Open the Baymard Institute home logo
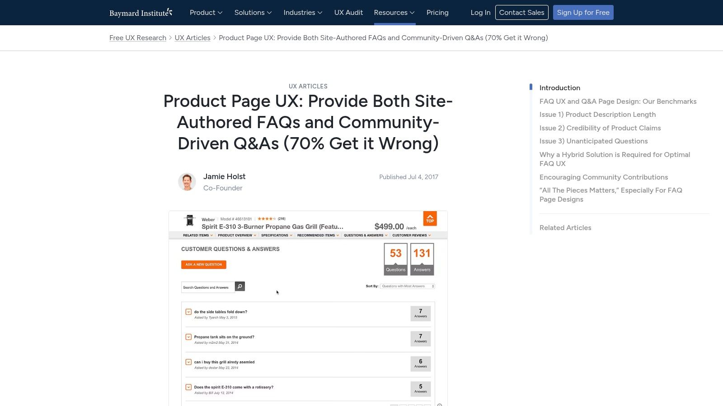The height and width of the screenshot is (406, 723). coord(141,13)
